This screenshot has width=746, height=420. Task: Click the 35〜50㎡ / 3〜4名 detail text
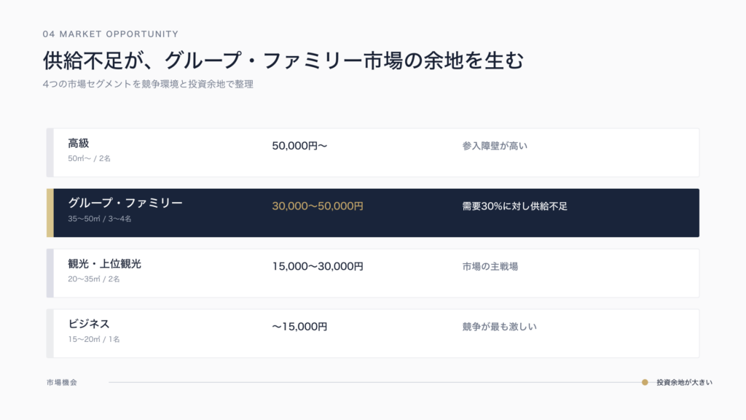pyautogui.click(x=99, y=219)
